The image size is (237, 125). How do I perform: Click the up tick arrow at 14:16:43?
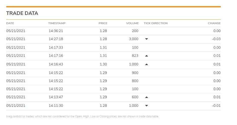[x=146, y=64]
